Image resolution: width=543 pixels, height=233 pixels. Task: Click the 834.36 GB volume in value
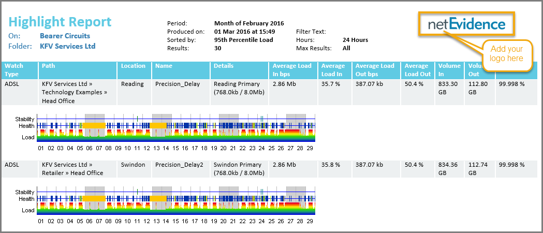tap(447, 169)
